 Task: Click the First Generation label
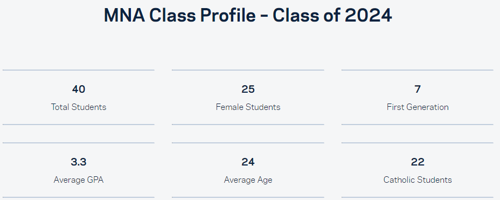(x=418, y=107)
